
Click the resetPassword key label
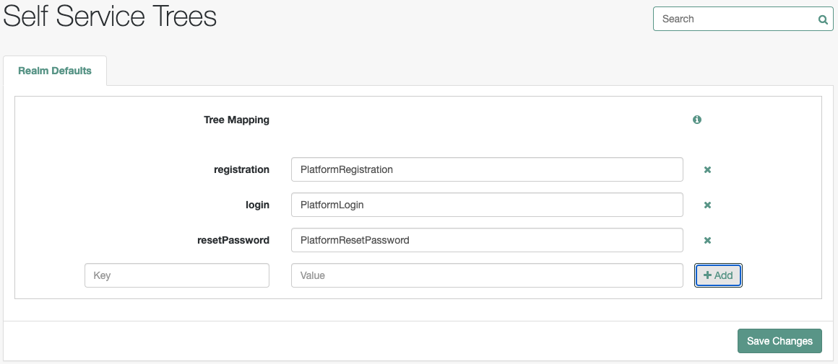tap(233, 240)
